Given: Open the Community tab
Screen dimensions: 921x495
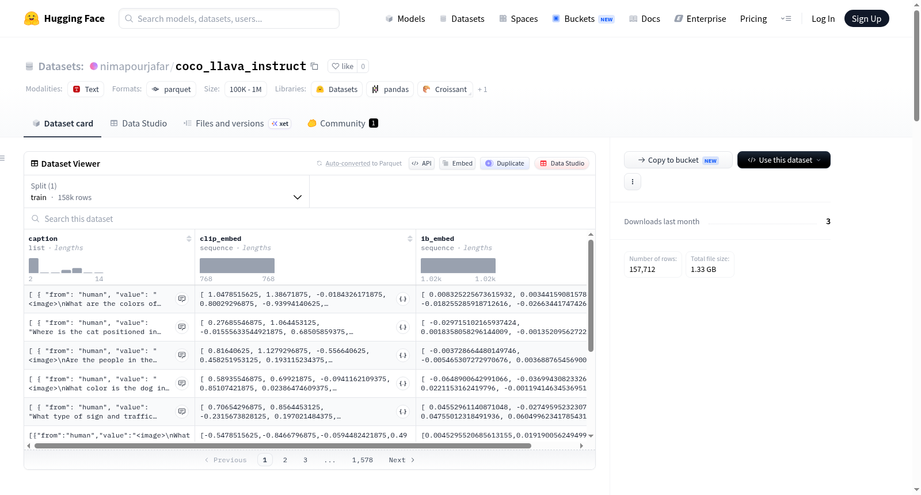Looking at the screenshot, I should 342,123.
